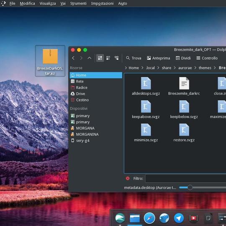The height and width of the screenshot is (226, 226).
Task: Open the second primary device
Action: point(96,122)
